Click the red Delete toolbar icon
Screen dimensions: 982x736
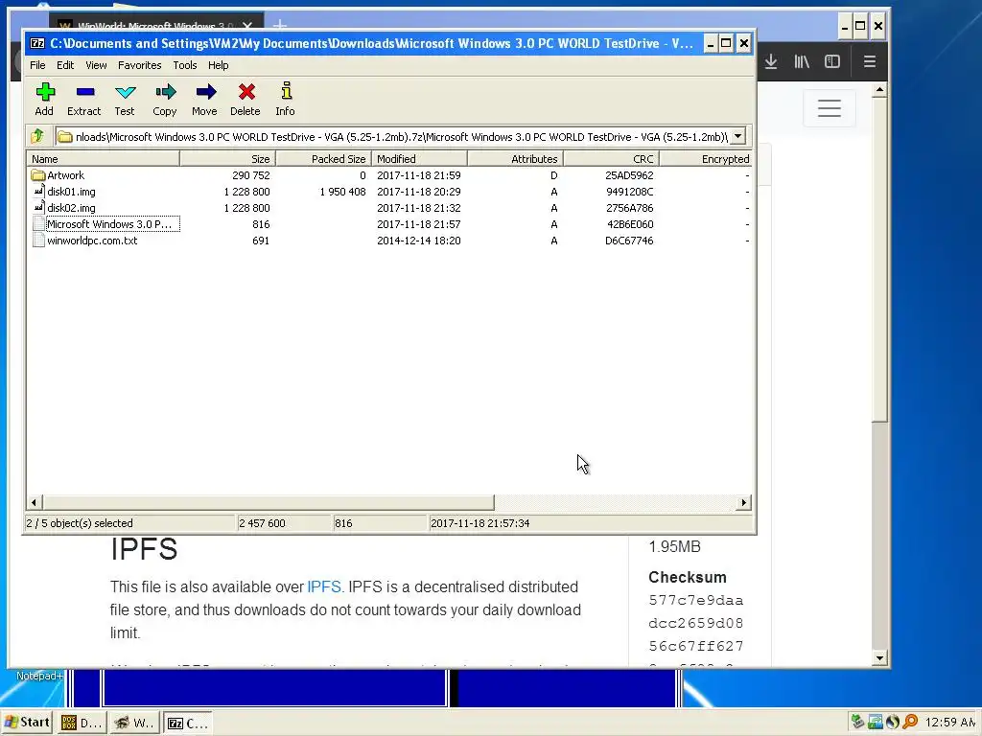[x=246, y=99]
